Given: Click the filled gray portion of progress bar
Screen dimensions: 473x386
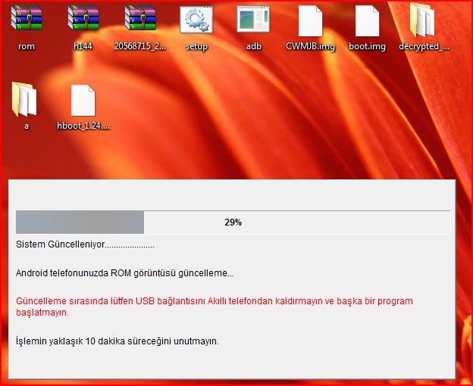Looking at the screenshot, I should coord(80,223).
